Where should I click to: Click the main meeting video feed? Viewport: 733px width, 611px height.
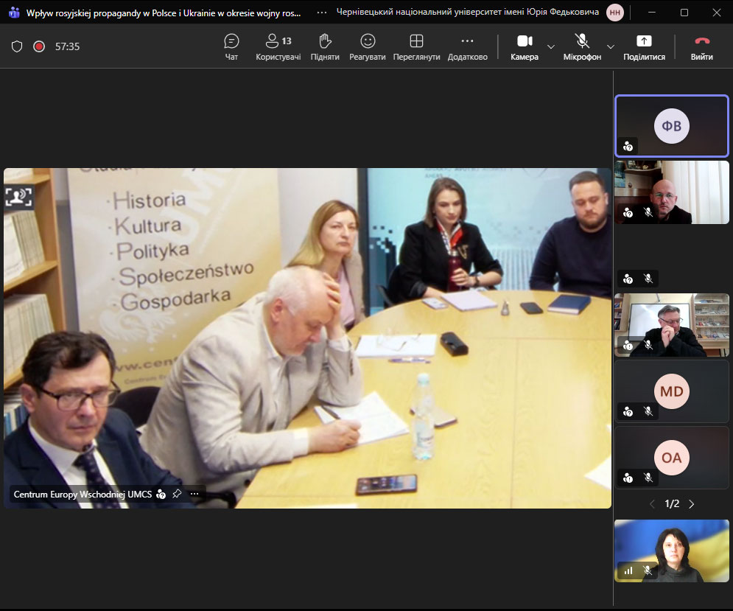click(x=307, y=338)
